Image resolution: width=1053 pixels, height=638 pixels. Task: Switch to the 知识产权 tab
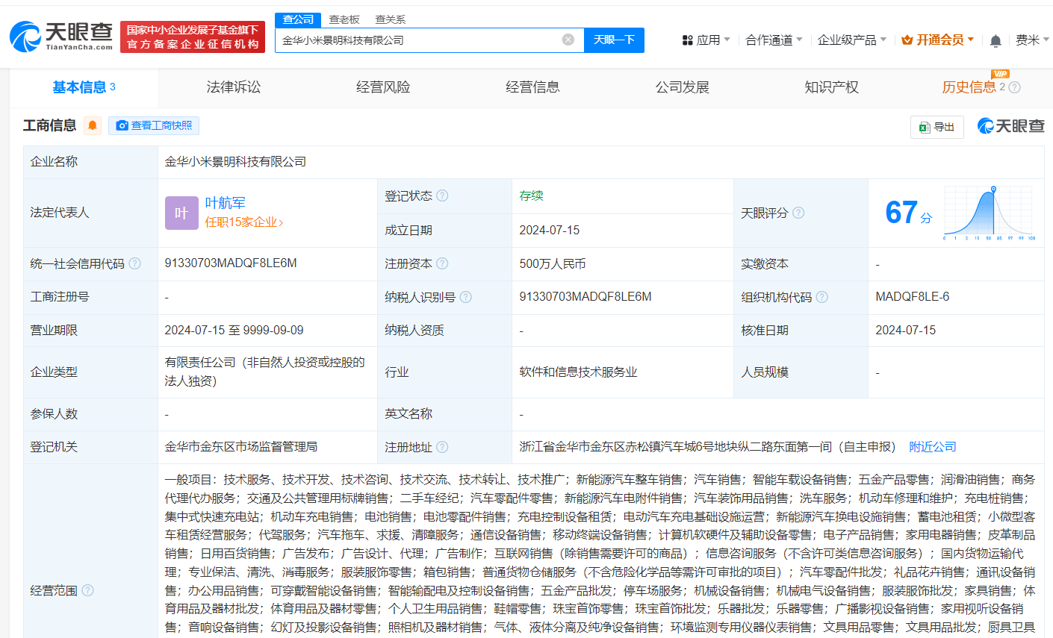pyautogui.click(x=831, y=87)
